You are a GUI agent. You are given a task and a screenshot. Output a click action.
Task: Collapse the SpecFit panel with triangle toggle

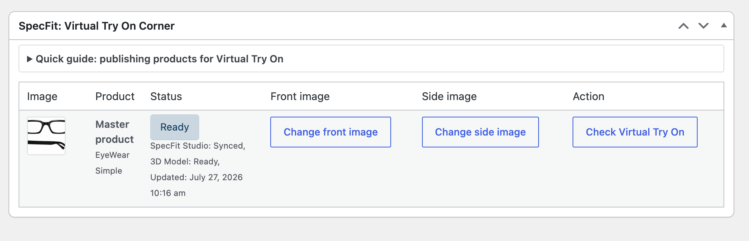(724, 25)
